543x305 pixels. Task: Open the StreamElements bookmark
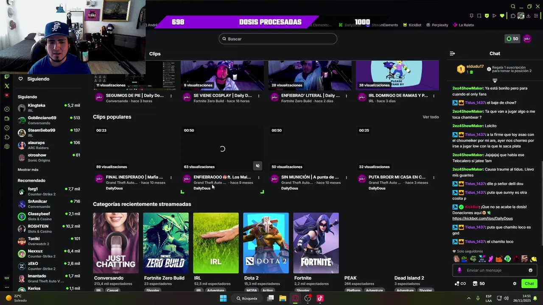[x=382, y=25]
